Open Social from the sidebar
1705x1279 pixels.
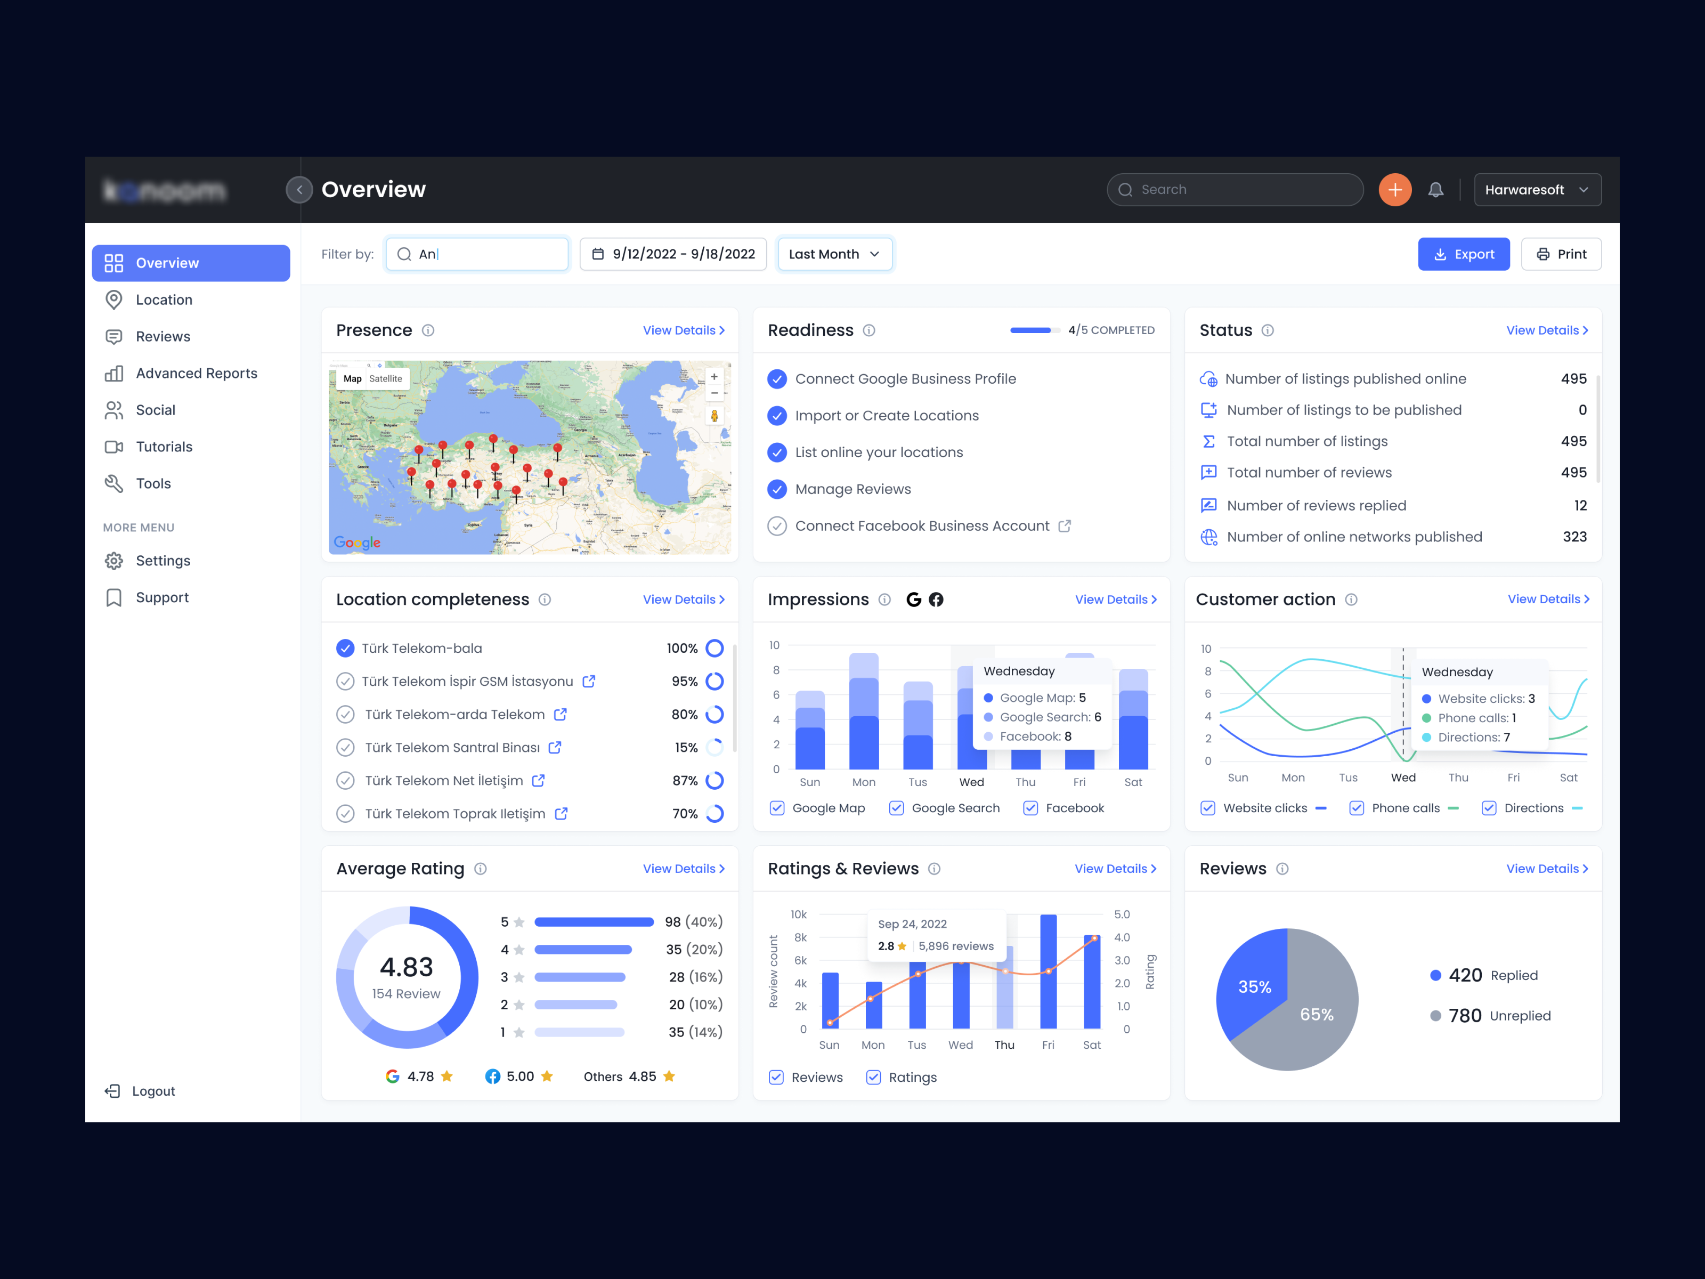156,410
